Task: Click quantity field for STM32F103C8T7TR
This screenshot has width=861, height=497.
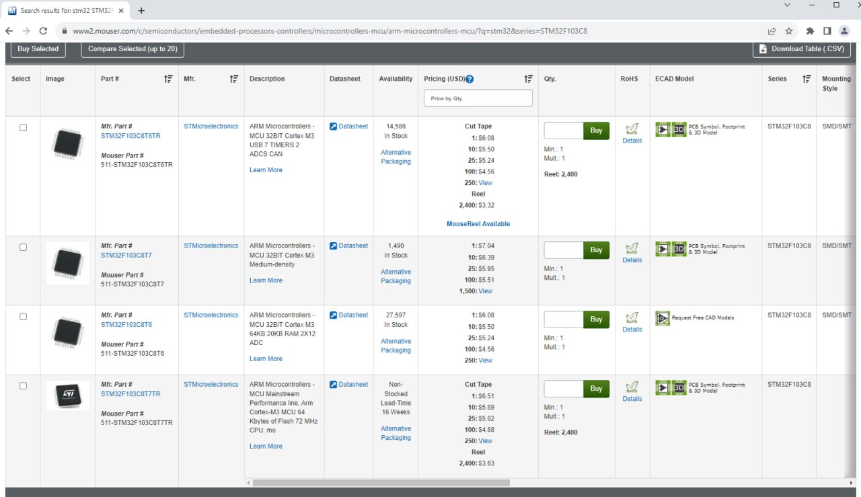Action: click(x=564, y=389)
